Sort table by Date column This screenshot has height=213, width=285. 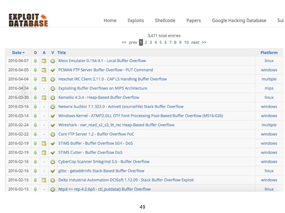18,53
